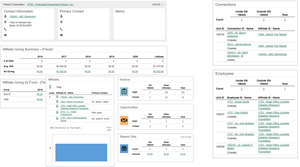This screenshot has width=300, height=167.
Task: Click the Actions clipboard checklist icon
Action: [124, 91]
